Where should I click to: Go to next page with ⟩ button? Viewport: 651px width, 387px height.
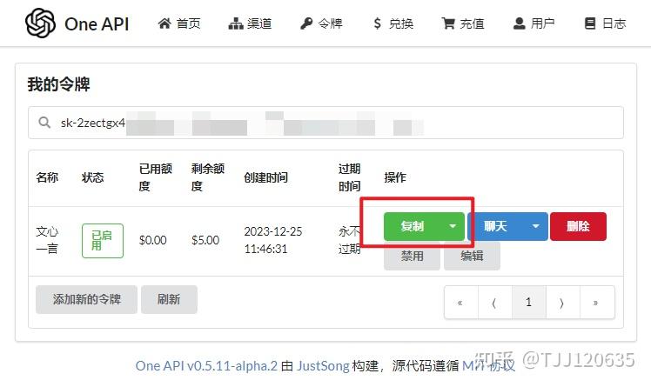pos(562,303)
